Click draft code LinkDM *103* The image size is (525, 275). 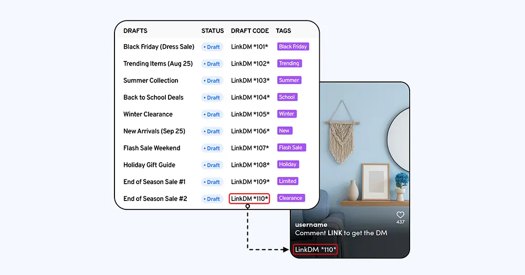tap(250, 81)
